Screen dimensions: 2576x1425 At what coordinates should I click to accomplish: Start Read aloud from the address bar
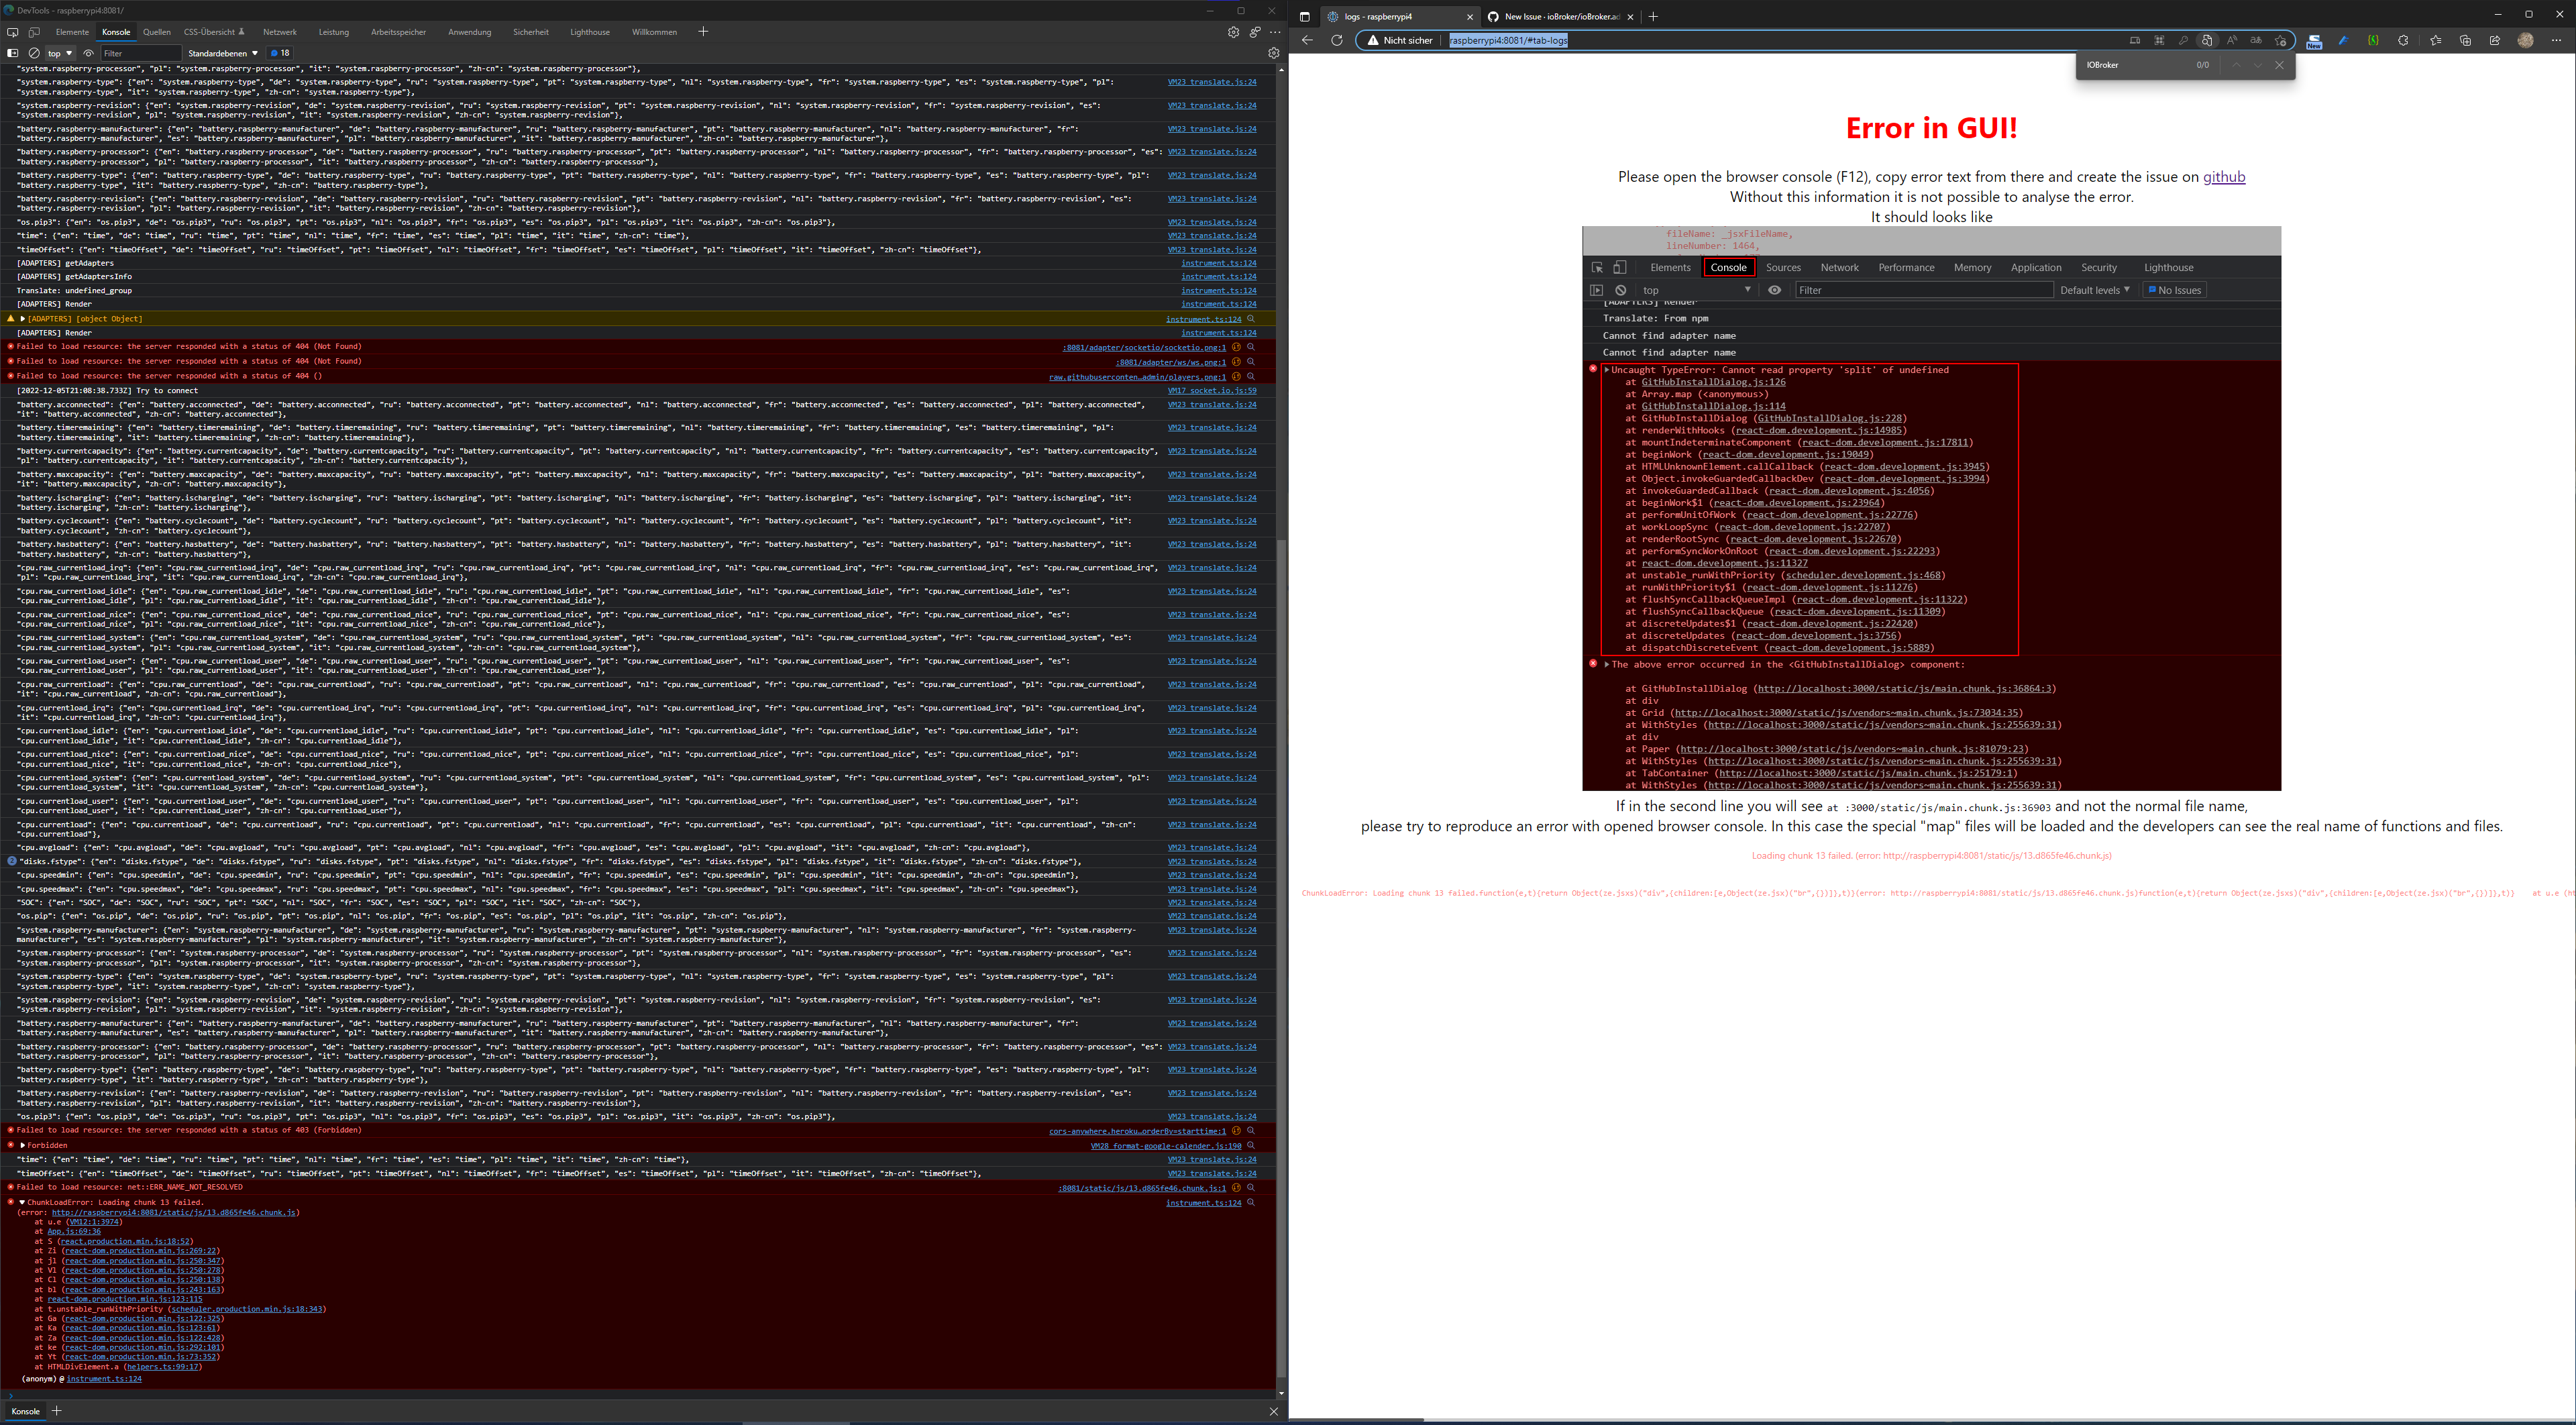point(2232,41)
